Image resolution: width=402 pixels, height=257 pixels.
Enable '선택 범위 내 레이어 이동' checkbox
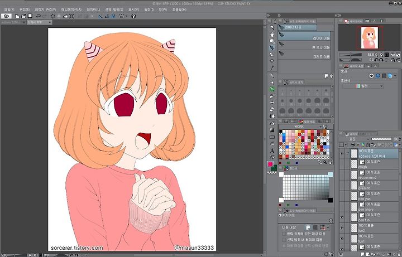click(284, 240)
